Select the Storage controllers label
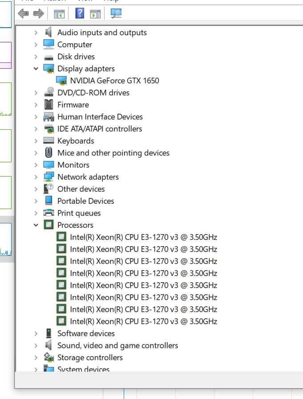This screenshot has height=399, width=303. click(90, 358)
